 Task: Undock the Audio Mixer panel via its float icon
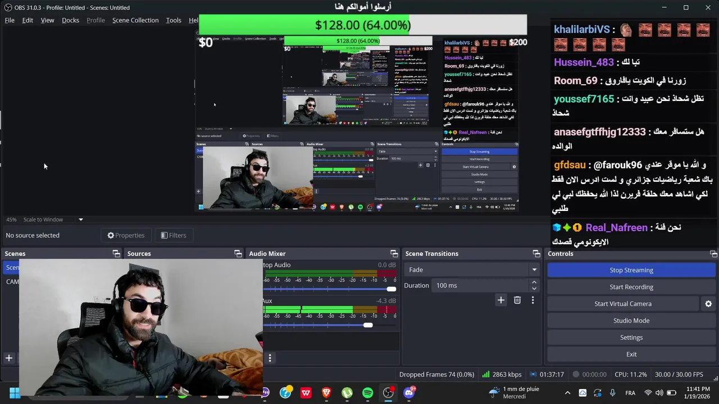point(394,254)
